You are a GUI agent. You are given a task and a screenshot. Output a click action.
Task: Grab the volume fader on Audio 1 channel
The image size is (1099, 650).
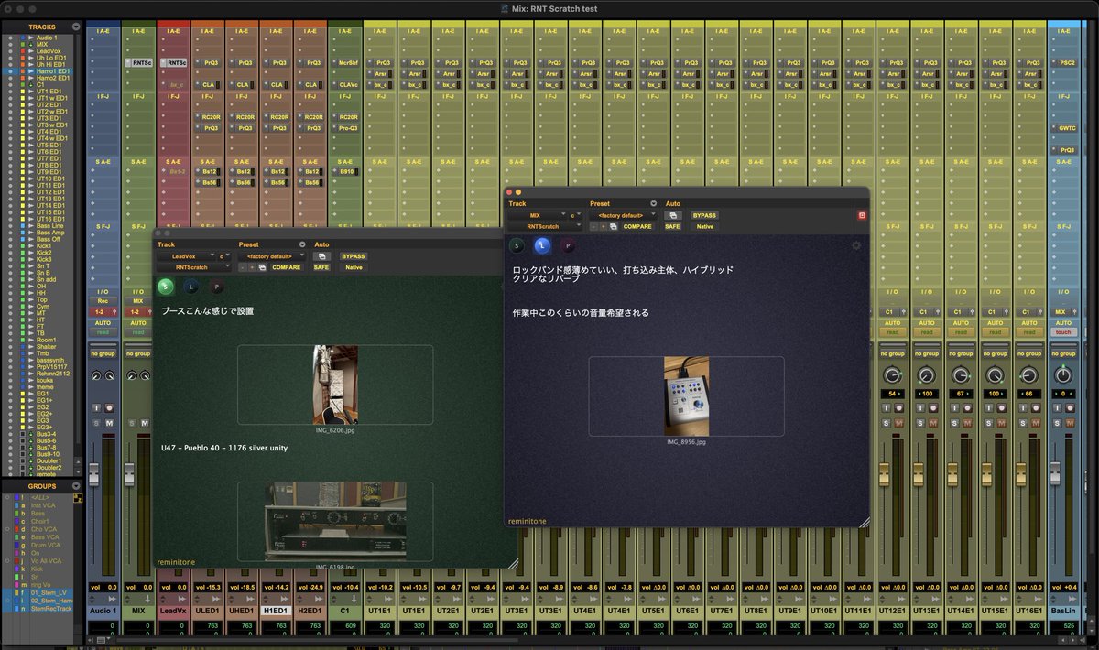tap(95, 474)
